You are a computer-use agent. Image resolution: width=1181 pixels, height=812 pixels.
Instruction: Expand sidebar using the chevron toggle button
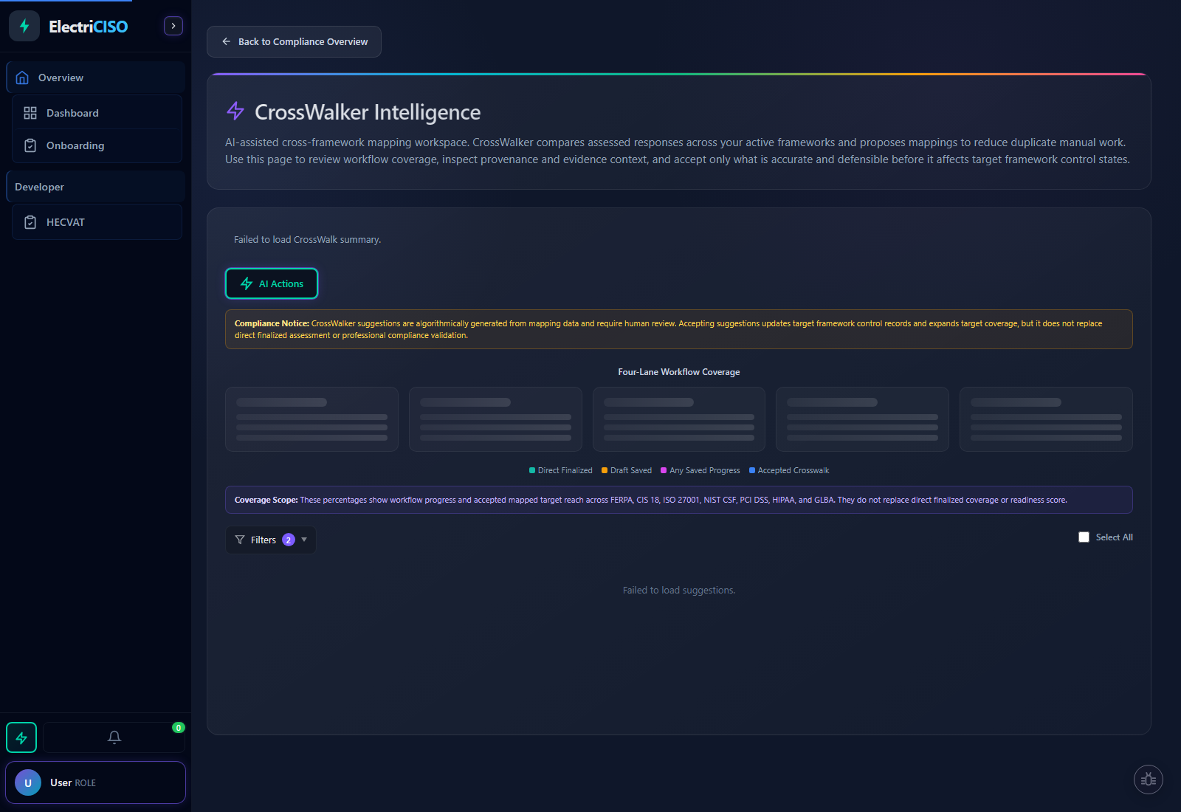click(173, 26)
